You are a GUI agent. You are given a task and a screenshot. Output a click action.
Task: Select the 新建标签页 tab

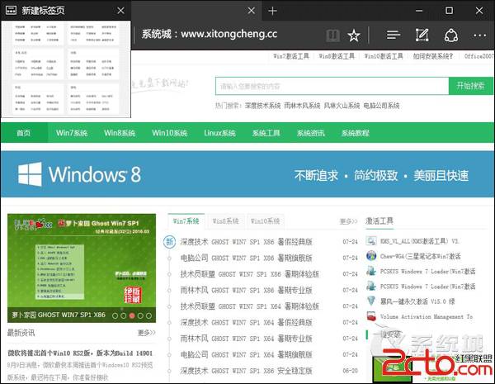click(x=65, y=11)
